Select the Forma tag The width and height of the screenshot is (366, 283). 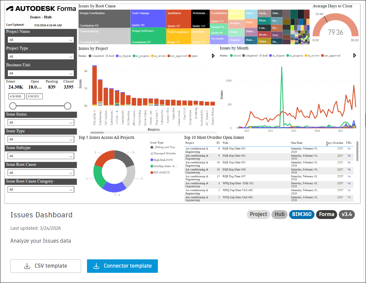pyautogui.click(x=327, y=214)
